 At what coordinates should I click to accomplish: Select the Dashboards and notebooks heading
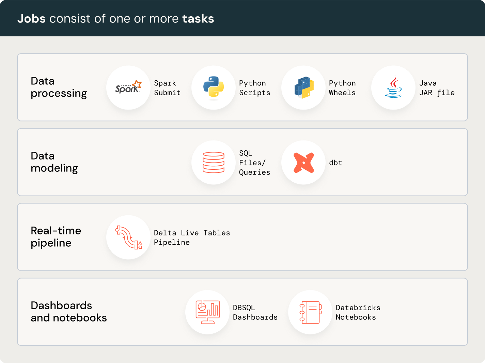[69, 312]
